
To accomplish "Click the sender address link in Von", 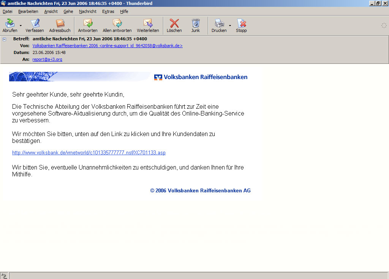I will [108, 46].
